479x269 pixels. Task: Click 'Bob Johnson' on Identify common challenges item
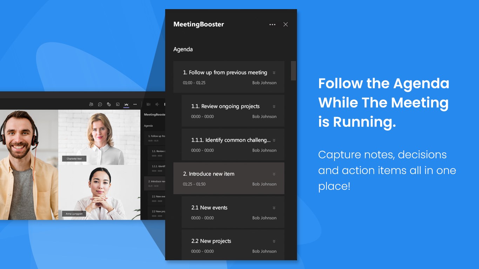264,151
